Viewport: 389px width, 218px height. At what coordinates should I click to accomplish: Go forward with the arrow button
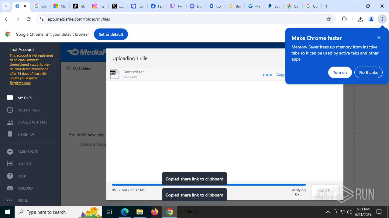click(x=18, y=19)
